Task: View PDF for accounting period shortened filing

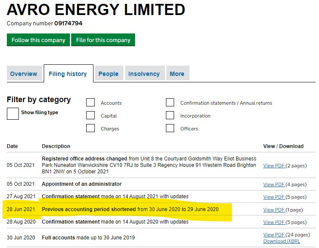Action: pyautogui.click(x=274, y=210)
